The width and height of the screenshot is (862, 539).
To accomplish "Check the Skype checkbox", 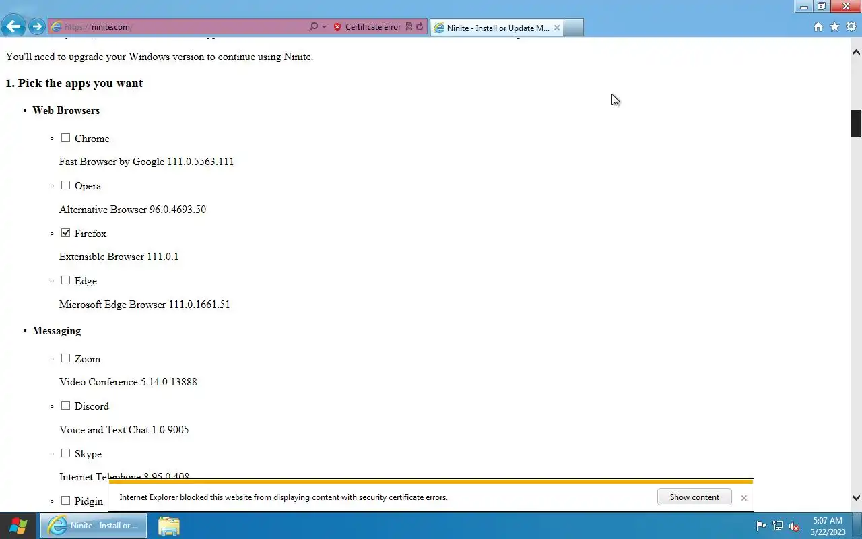I will point(65,453).
